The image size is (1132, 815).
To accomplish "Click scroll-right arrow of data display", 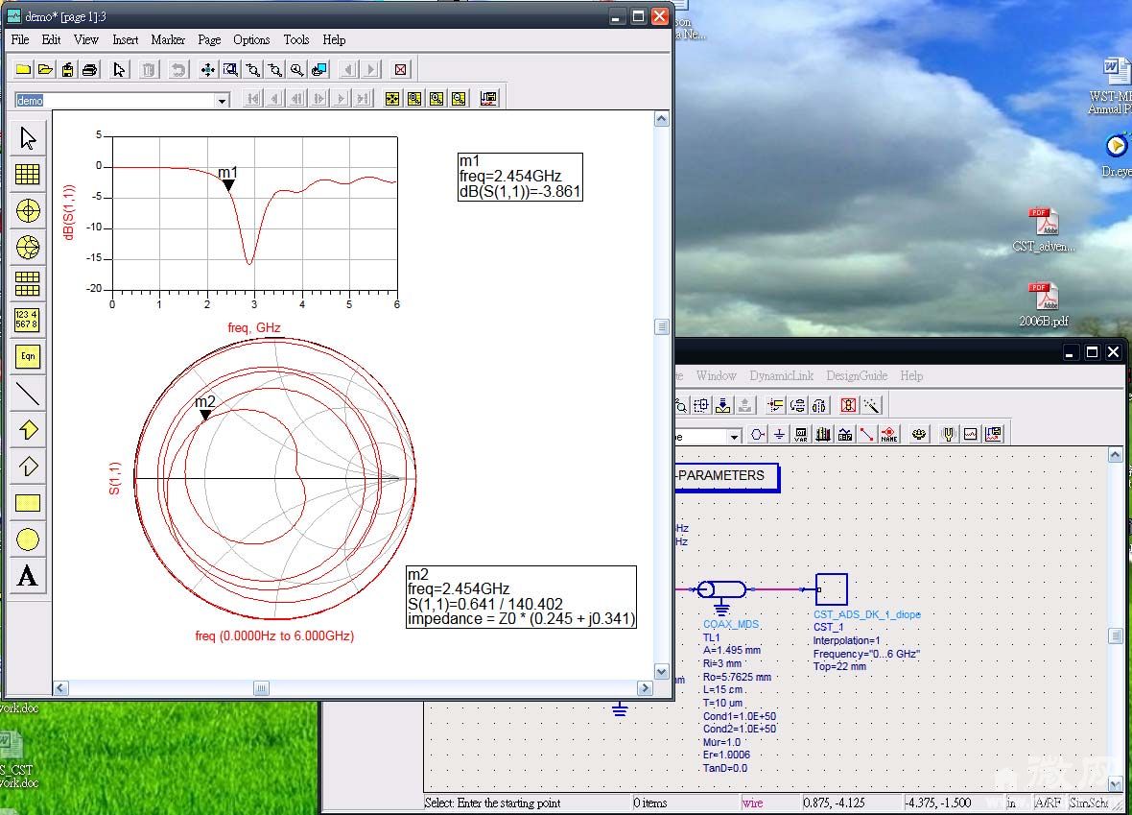I will pyautogui.click(x=647, y=688).
